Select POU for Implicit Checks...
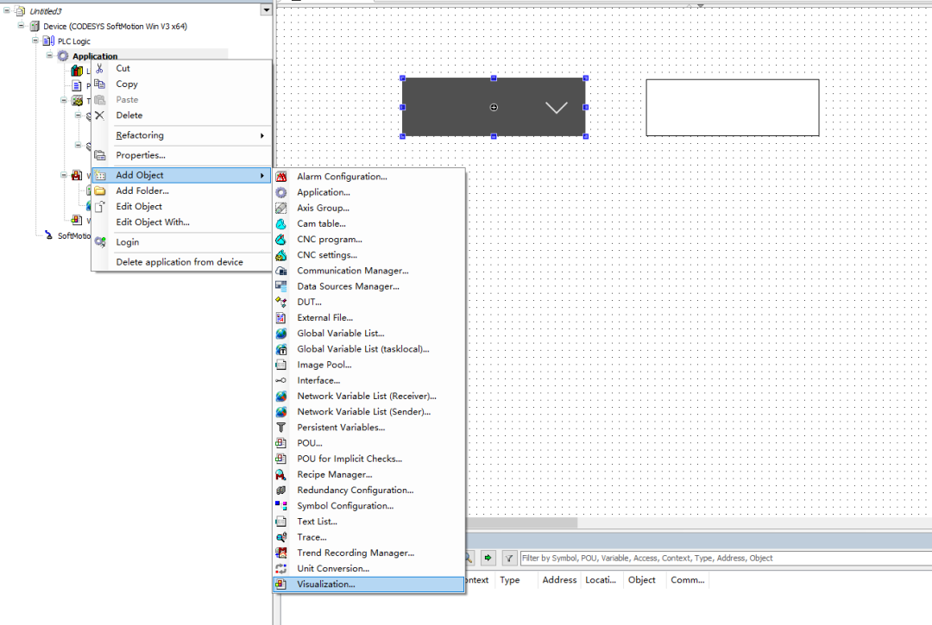 (x=368, y=459)
